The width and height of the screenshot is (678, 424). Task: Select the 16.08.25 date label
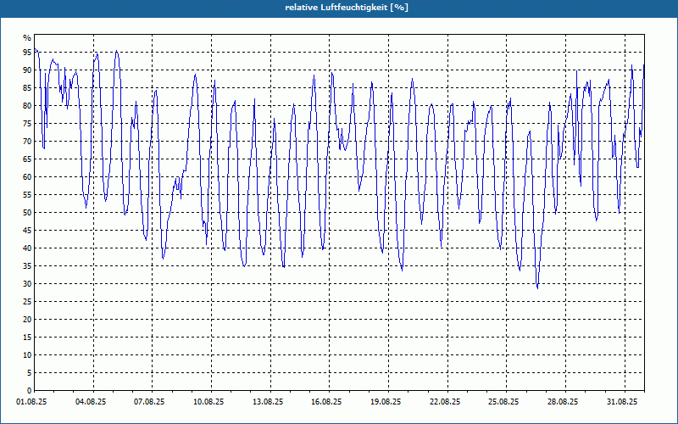(x=326, y=402)
